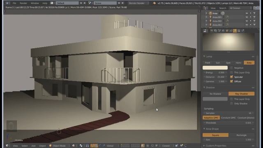Select Area.002 in the outliner
Viewport: 263px width, 148px height.
pos(217,21)
